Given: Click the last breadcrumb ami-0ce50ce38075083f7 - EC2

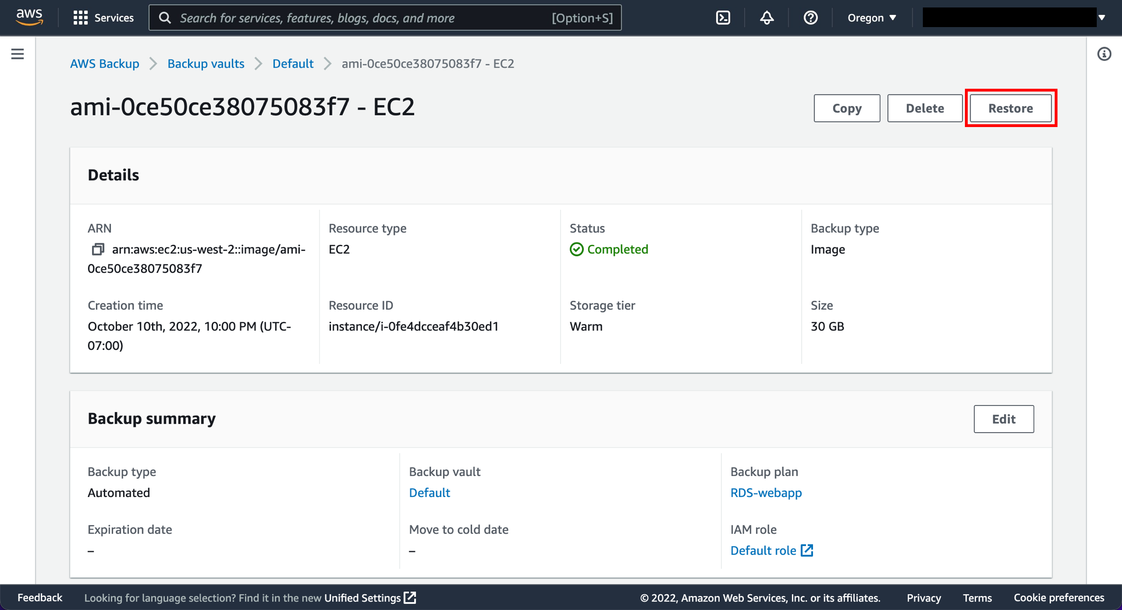Looking at the screenshot, I should [x=428, y=64].
